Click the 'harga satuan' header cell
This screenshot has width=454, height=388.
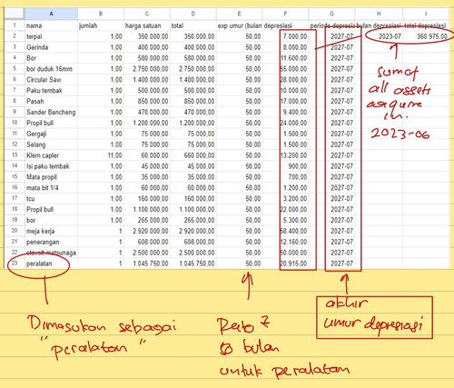coord(147,25)
